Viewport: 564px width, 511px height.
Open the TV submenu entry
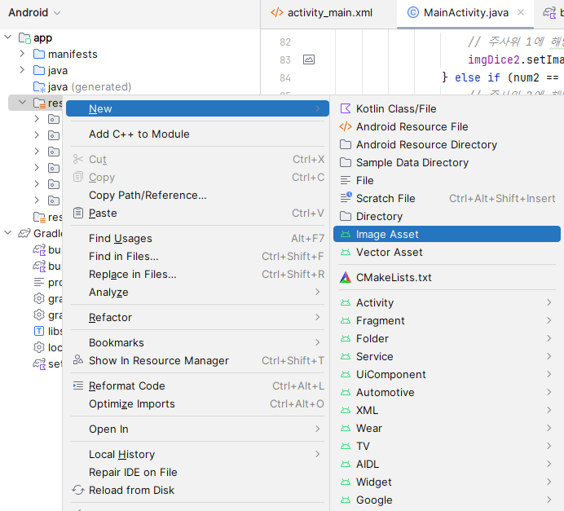(x=447, y=447)
